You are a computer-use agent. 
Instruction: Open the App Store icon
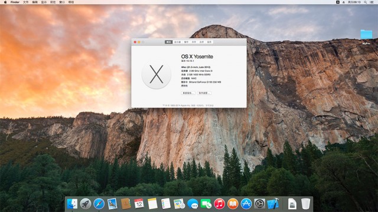tap(246, 204)
